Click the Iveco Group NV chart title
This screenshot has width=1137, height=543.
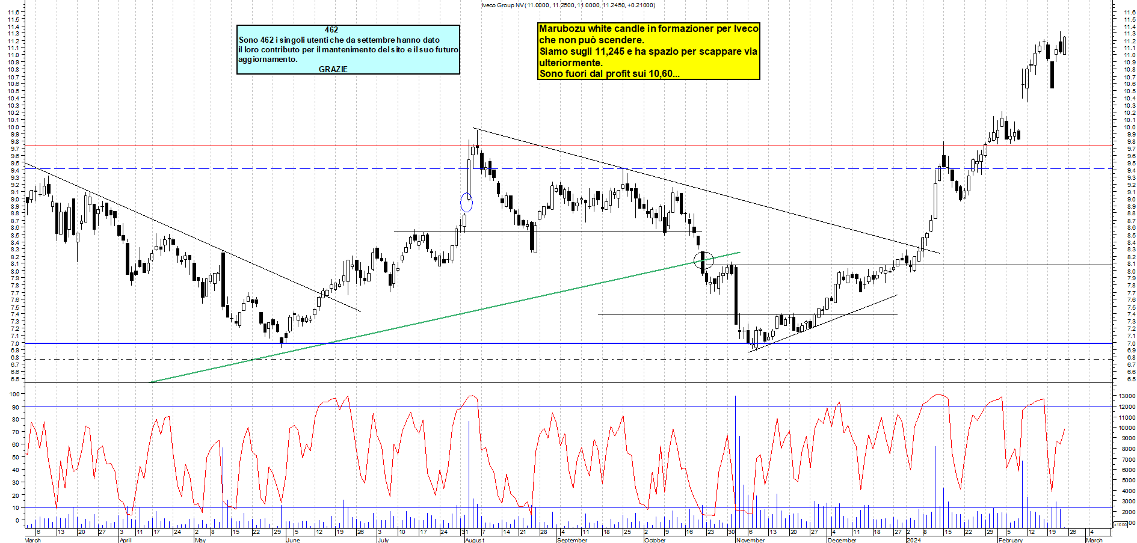pyautogui.click(x=568, y=5)
